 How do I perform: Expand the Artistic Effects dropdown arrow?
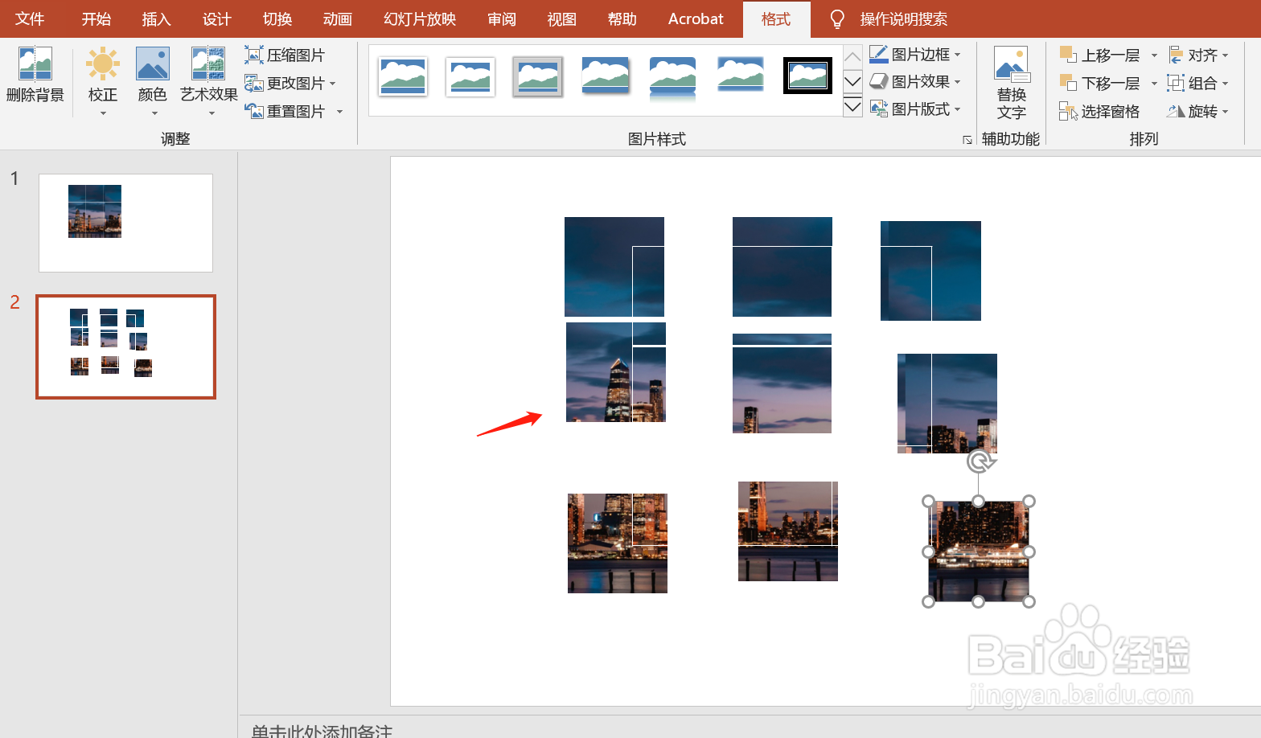tap(212, 113)
